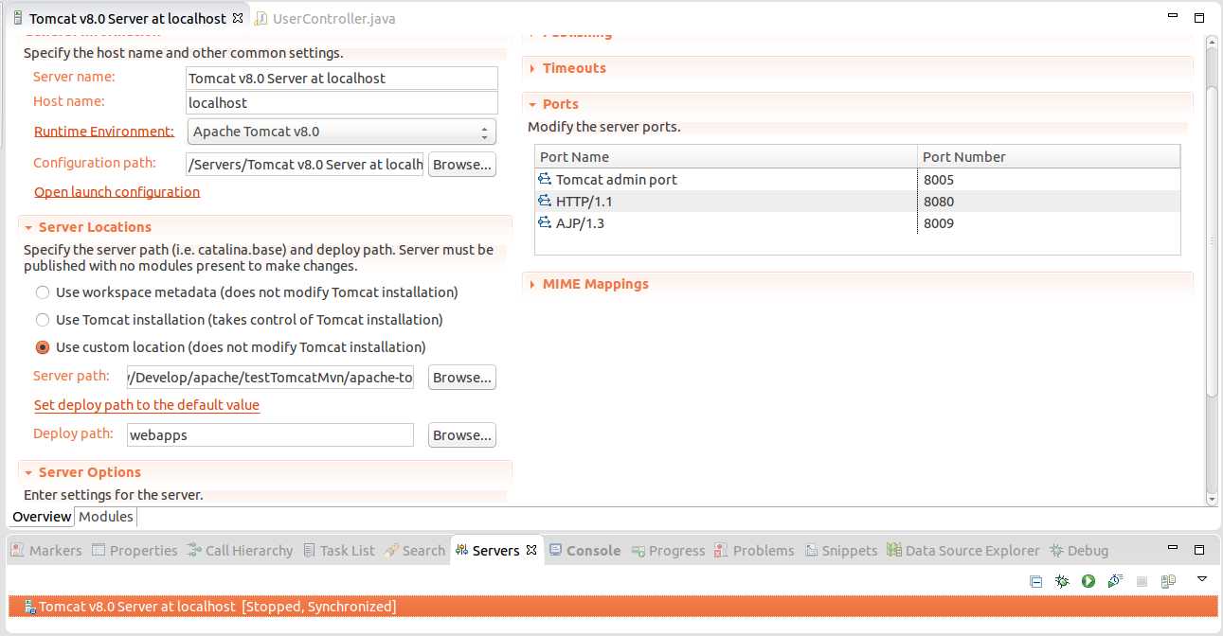Browse for the Deploy path

point(462,435)
